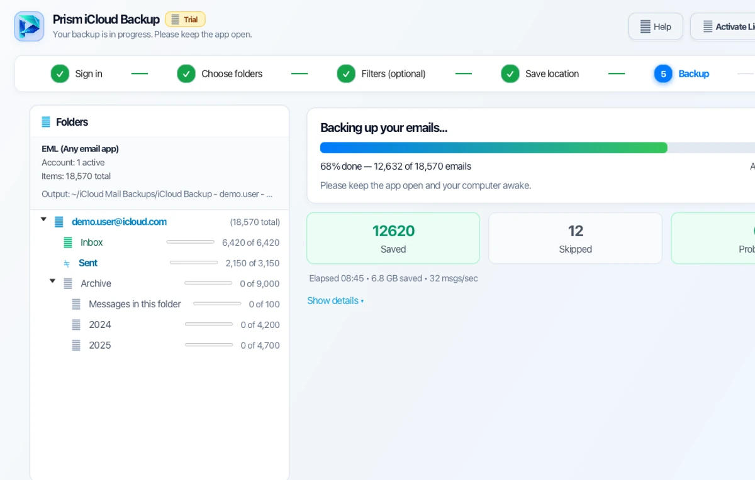This screenshot has height=480, width=755.
Task: Click the Output path text
Action: (x=157, y=194)
